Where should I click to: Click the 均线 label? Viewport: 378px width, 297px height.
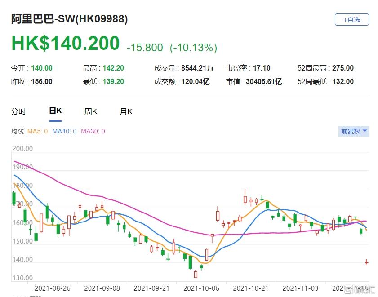pos(17,131)
